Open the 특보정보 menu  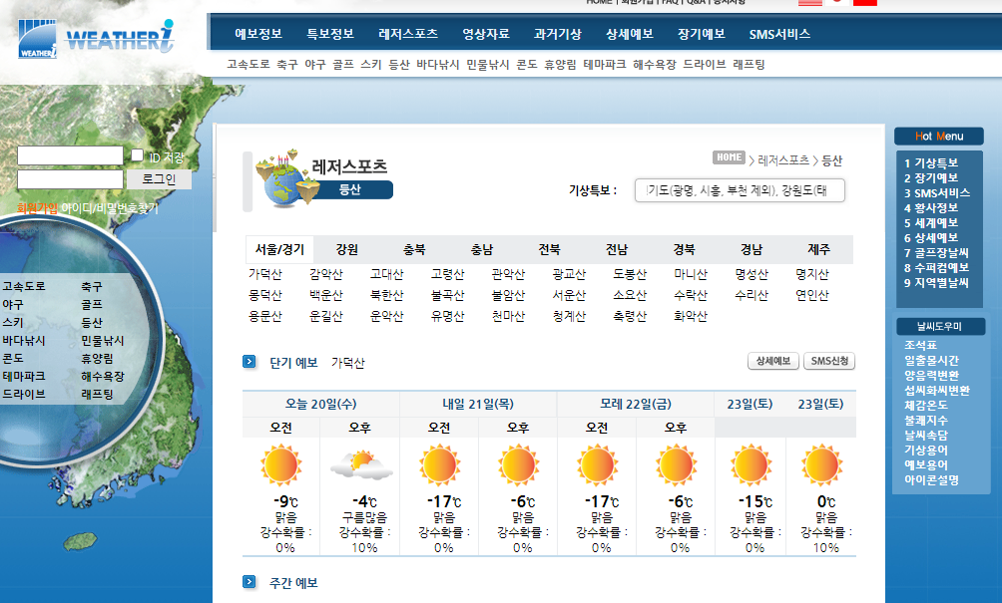(330, 34)
